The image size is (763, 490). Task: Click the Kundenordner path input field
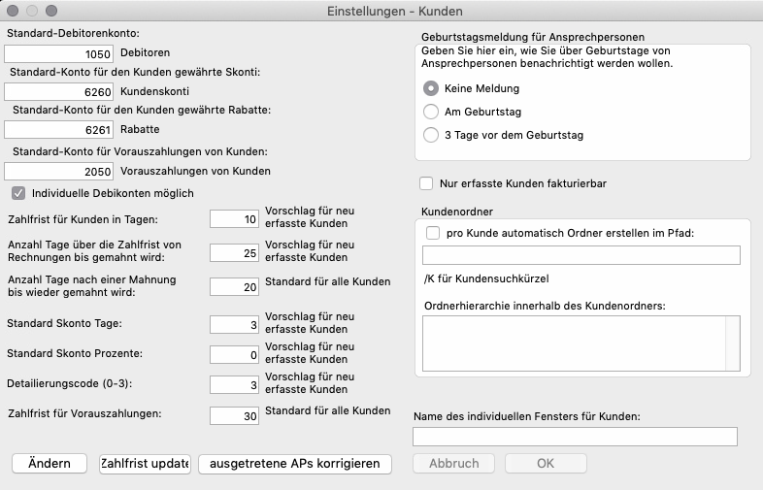click(581, 255)
